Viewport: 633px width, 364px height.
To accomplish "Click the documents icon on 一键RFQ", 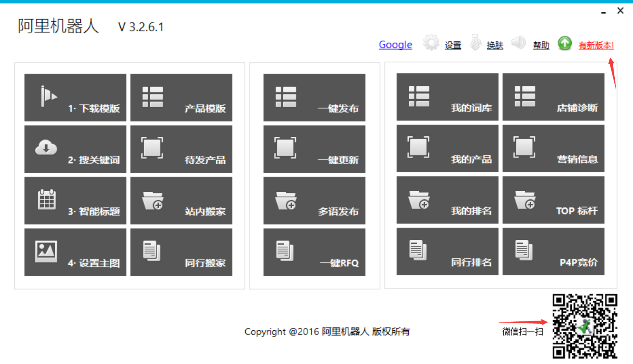I will pyautogui.click(x=285, y=251).
